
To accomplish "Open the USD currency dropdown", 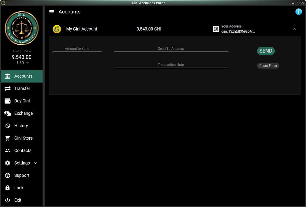I will [23, 63].
